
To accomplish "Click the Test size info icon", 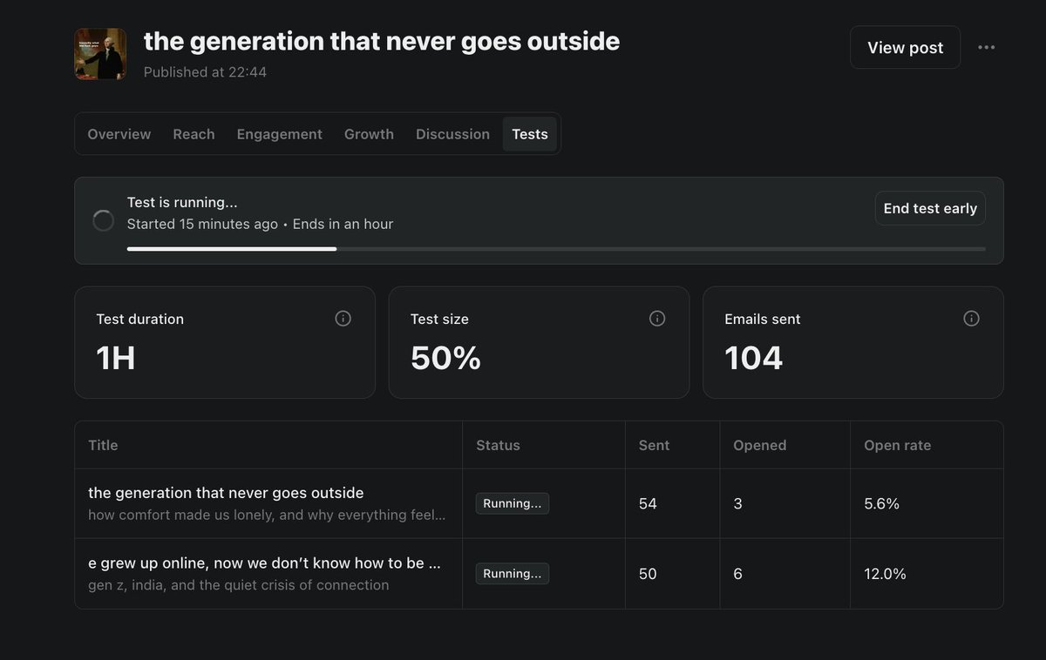I will [657, 319].
